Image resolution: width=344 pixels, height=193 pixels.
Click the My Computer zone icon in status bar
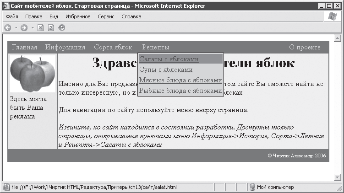(252, 187)
